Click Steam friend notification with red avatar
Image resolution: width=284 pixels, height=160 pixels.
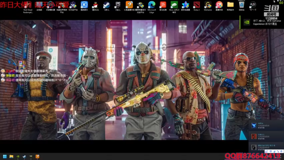point(266,136)
